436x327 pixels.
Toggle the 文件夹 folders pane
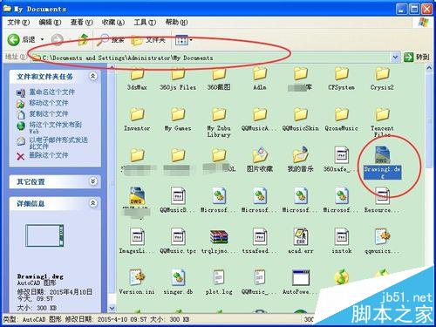tap(148, 40)
